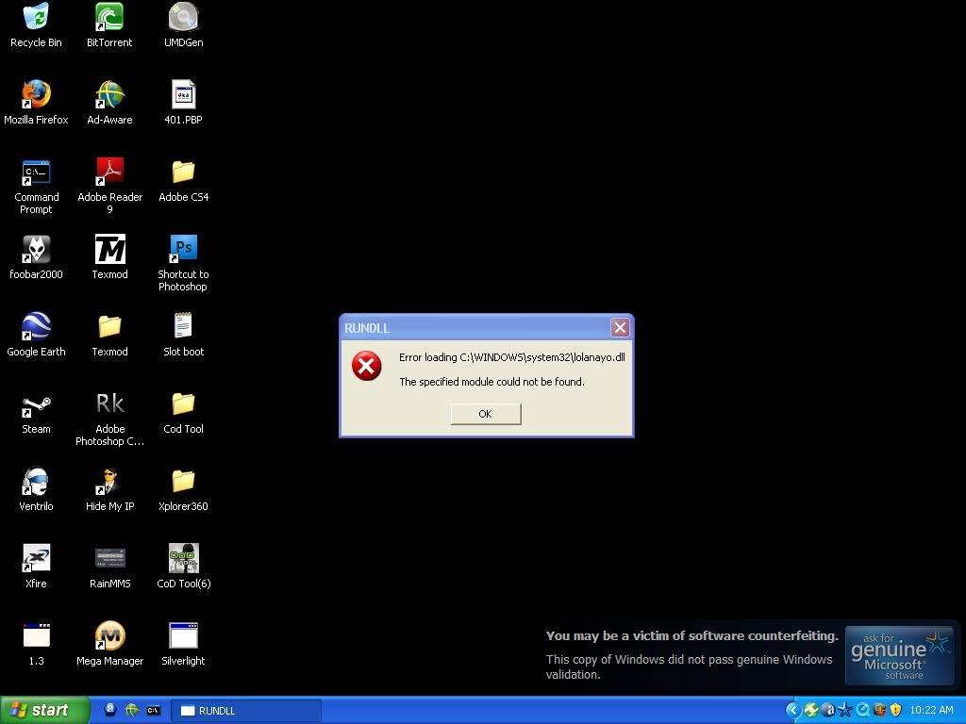This screenshot has height=724, width=966.
Task: Close the RUNDLL error dialog
Action: click(620, 328)
